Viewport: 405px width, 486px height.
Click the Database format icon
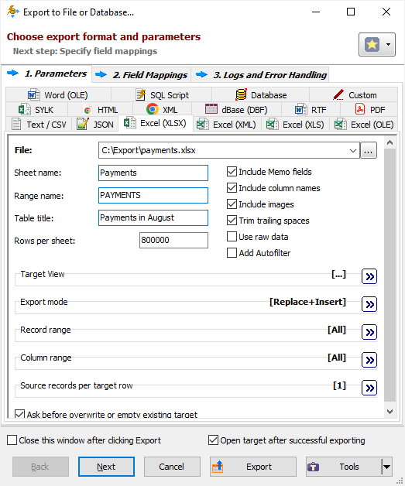(242, 94)
